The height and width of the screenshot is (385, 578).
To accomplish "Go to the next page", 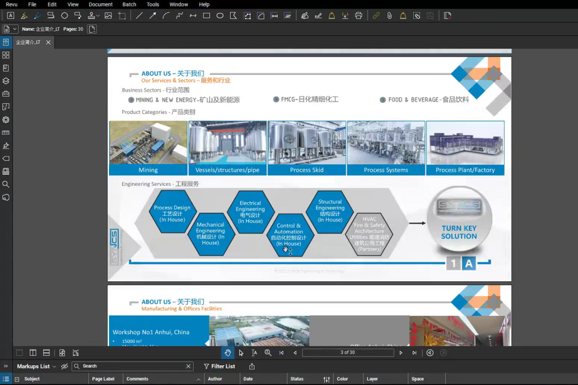I will 401,353.
